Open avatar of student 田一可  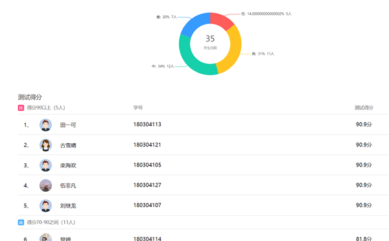(45, 125)
